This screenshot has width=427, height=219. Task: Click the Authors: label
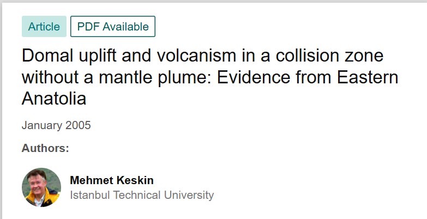[45, 148]
